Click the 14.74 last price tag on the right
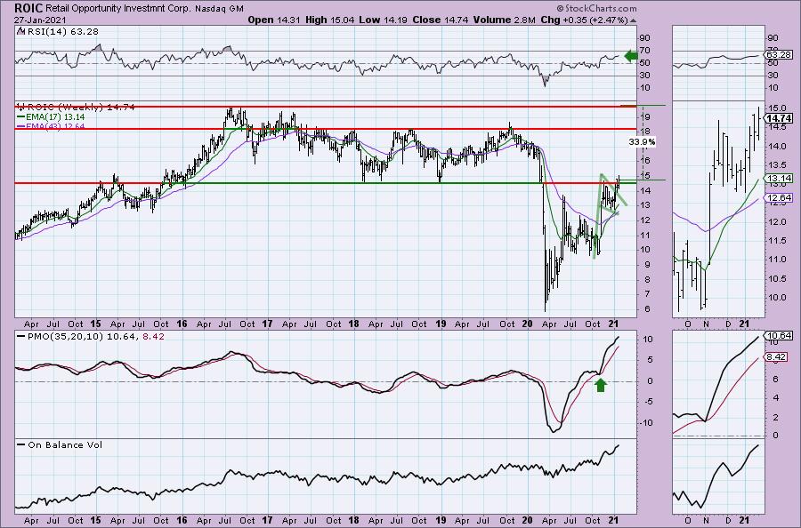This screenshot has height=528, width=801. 779,118
